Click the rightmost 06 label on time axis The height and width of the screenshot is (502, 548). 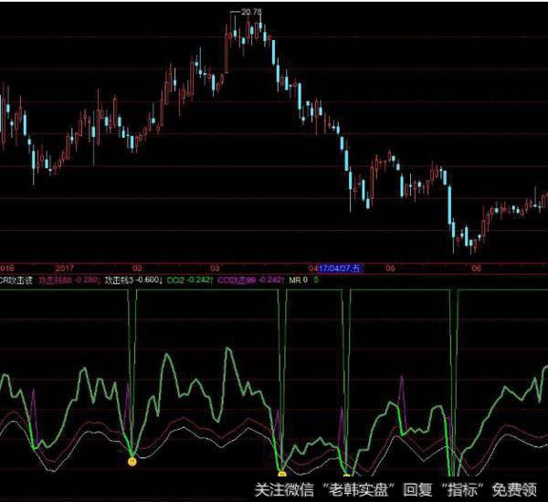(x=475, y=268)
